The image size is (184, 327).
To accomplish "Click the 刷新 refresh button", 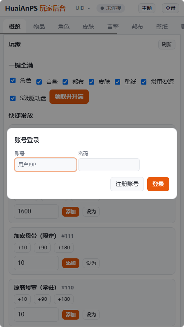I will [x=167, y=45].
